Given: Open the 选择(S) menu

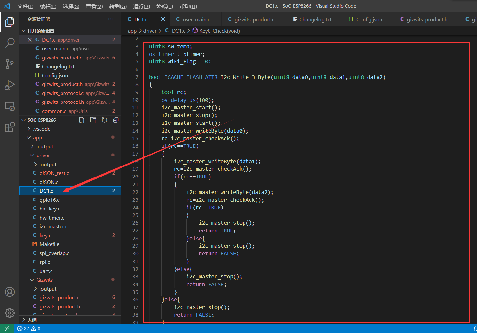Looking at the screenshot, I should tap(71, 6).
